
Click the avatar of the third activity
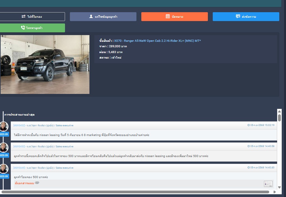[x=4, y=169]
